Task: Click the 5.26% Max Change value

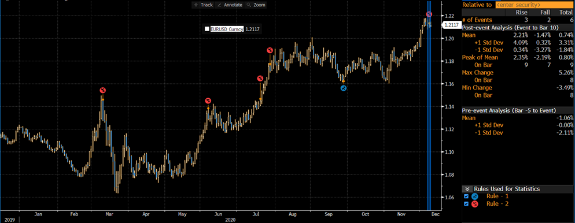Action: click(565, 72)
